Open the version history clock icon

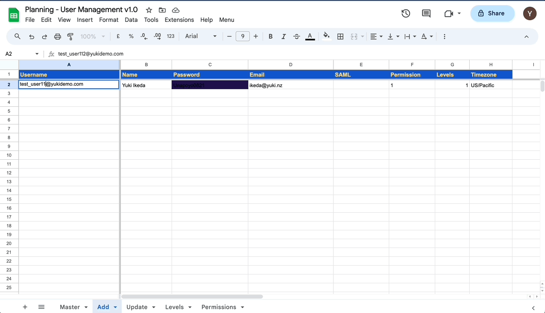(406, 13)
